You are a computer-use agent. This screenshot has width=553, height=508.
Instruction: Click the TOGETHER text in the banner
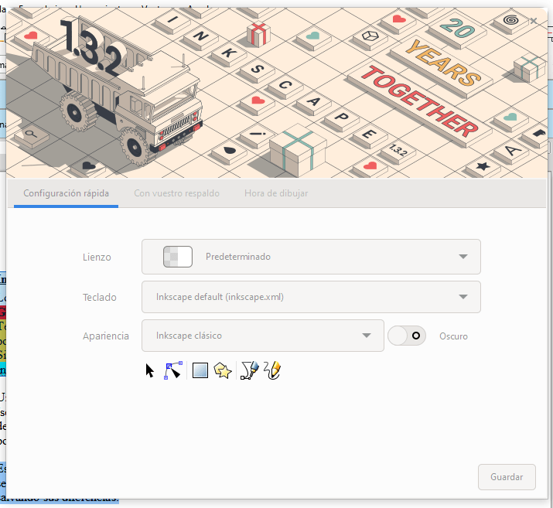(422, 102)
